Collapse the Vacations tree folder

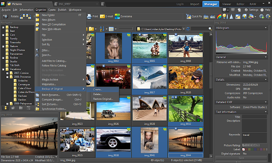[3, 69]
